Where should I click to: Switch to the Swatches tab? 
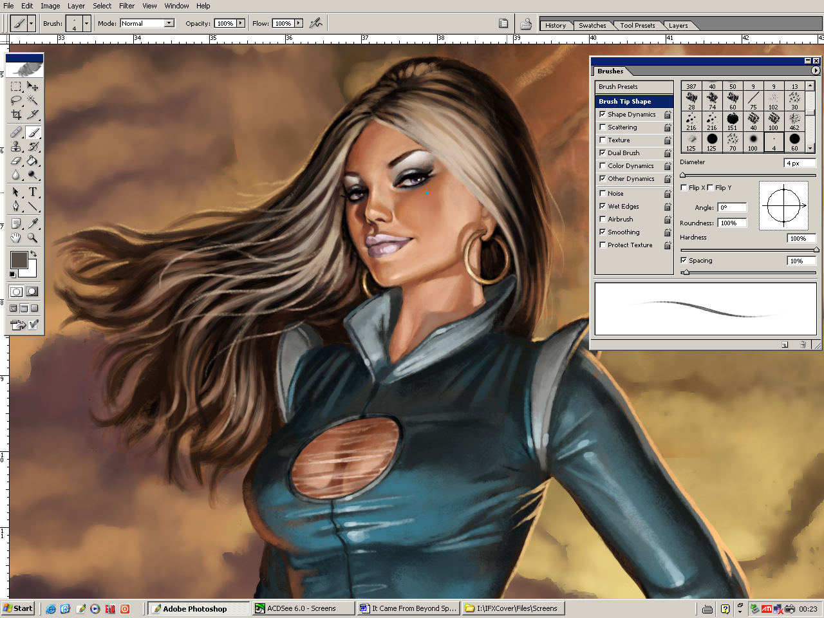[592, 26]
